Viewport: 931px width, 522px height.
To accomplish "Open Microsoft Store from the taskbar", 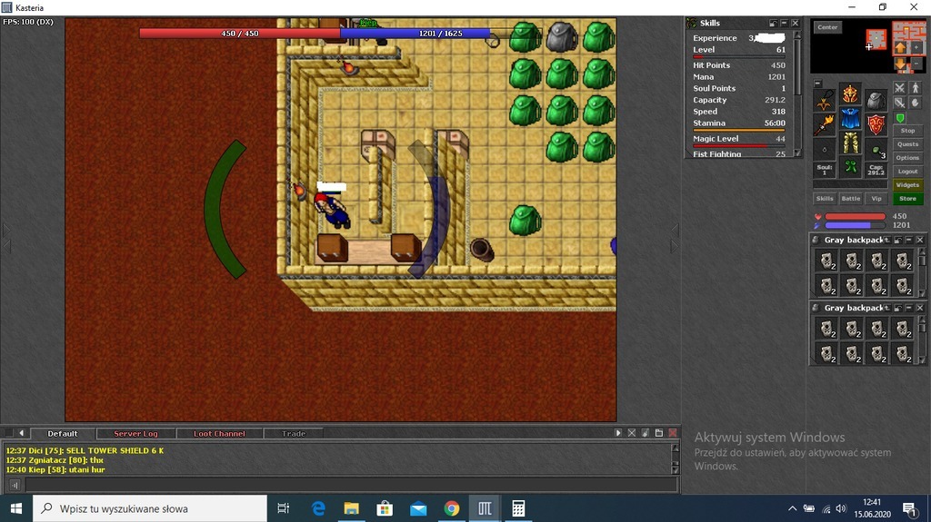I will (385, 508).
